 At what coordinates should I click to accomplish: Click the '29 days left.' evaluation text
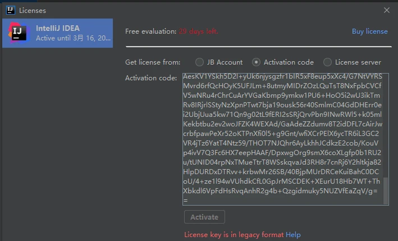pos(198,31)
